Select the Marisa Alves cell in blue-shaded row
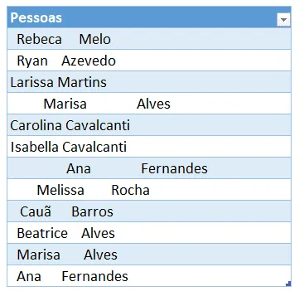 [x=149, y=255]
